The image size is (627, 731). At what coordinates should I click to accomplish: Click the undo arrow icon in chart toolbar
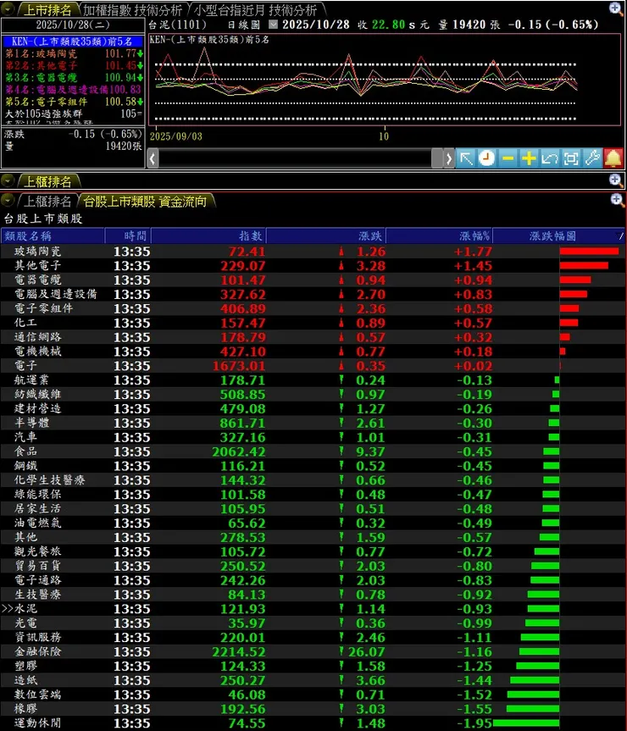point(550,158)
